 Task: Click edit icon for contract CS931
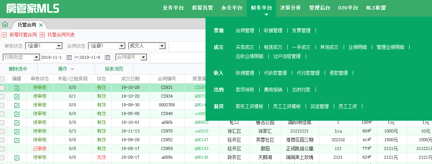pyautogui.click(x=17, y=88)
